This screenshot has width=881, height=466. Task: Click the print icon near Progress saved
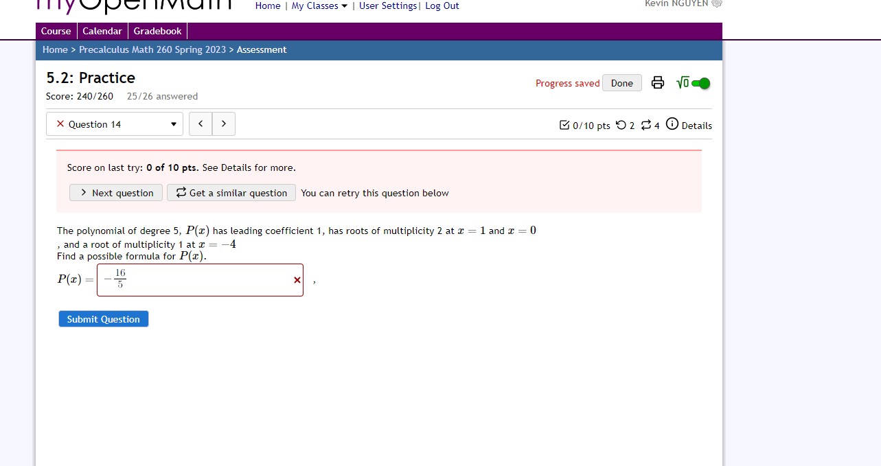click(x=657, y=82)
